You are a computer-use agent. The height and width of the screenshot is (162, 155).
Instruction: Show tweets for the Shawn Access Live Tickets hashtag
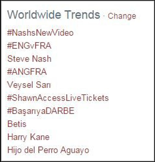pos(58,98)
